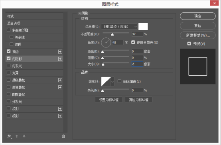Click the 角度 value field showing 45
Viewport: 221px width, 145px height.
pos(118,43)
